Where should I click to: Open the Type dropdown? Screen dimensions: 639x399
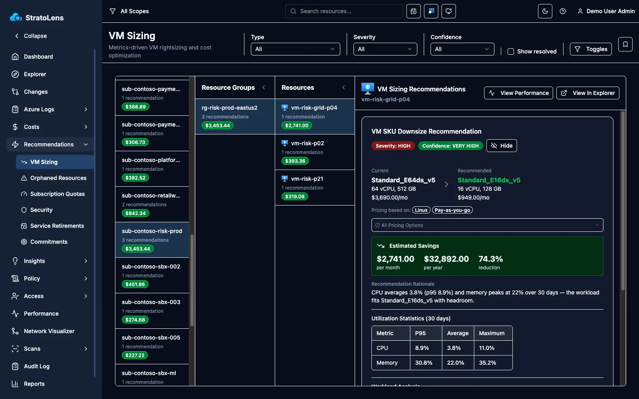click(296, 49)
